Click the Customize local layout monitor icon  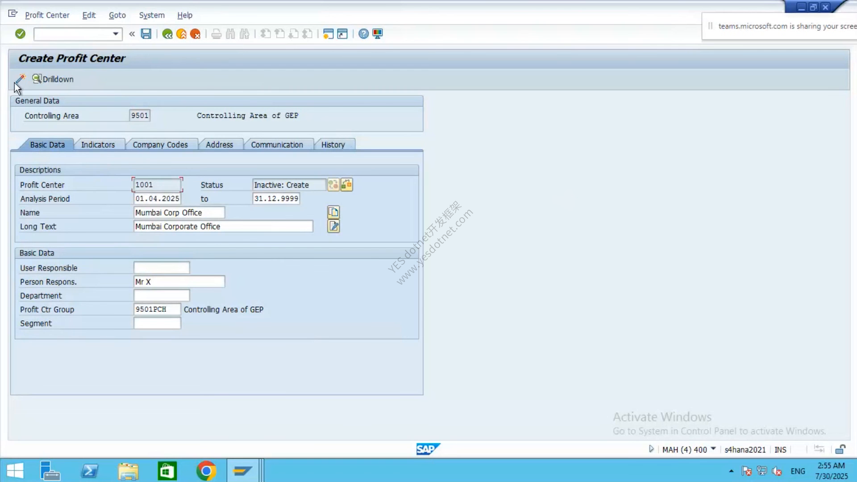[x=378, y=33]
